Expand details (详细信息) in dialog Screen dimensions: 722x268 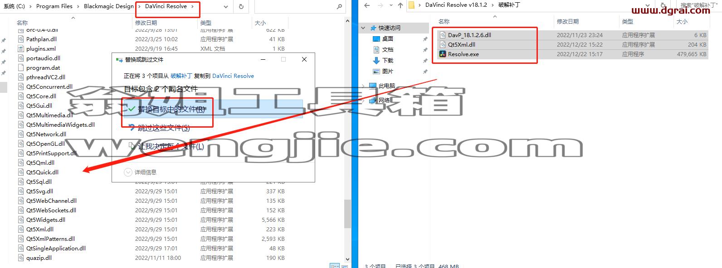point(141,172)
